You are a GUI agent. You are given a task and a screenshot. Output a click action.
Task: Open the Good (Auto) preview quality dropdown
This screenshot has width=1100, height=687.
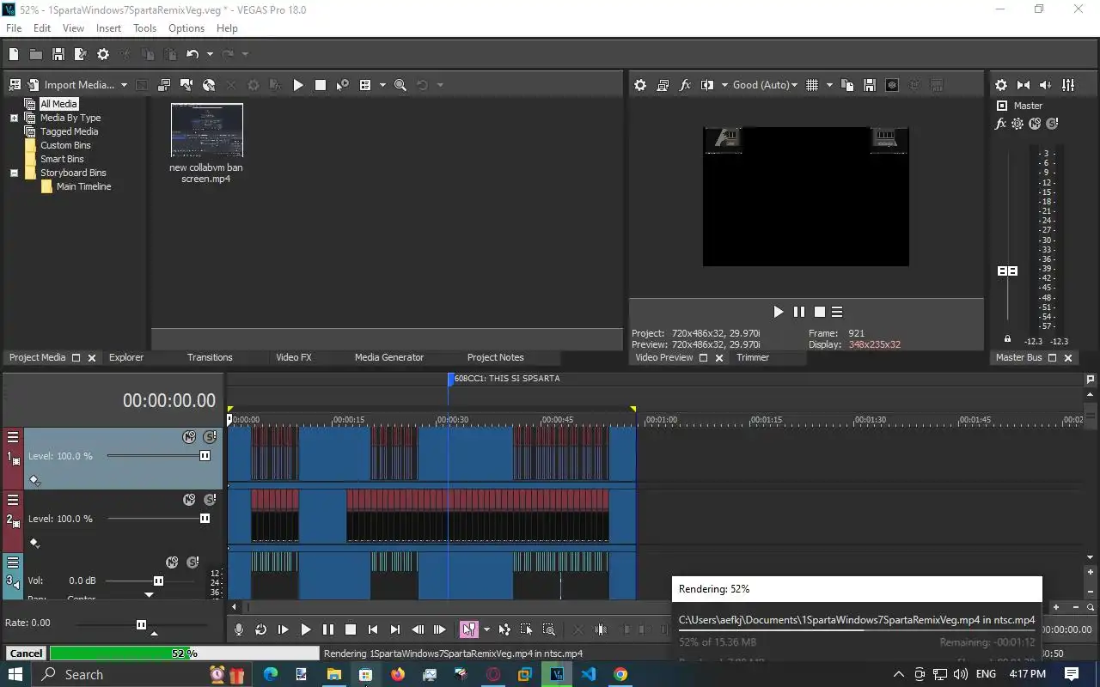pyautogui.click(x=765, y=85)
